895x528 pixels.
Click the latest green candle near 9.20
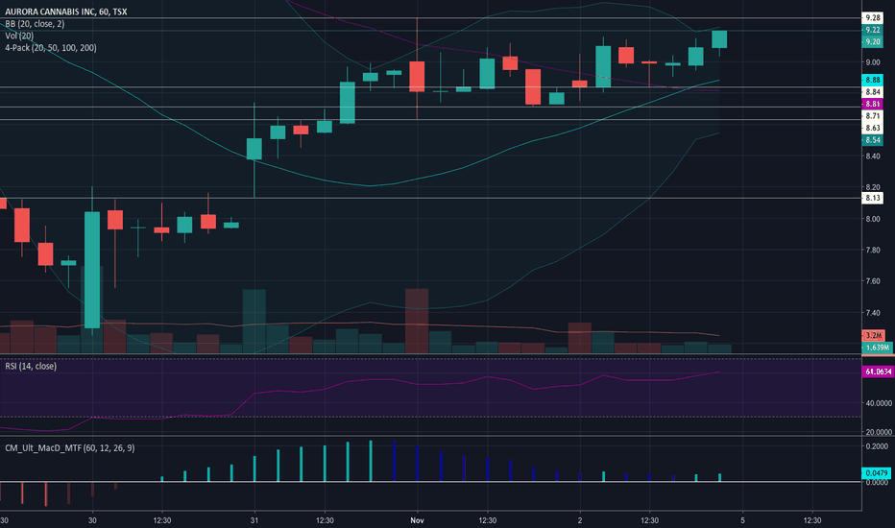pos(719,39)
